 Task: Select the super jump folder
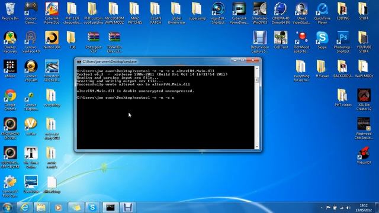197,11
